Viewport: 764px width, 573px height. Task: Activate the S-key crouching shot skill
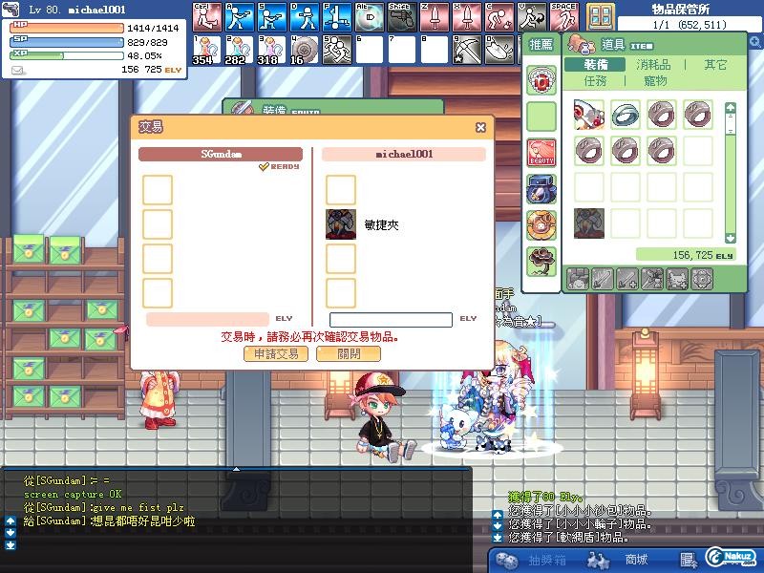click(x=272, y=16)
